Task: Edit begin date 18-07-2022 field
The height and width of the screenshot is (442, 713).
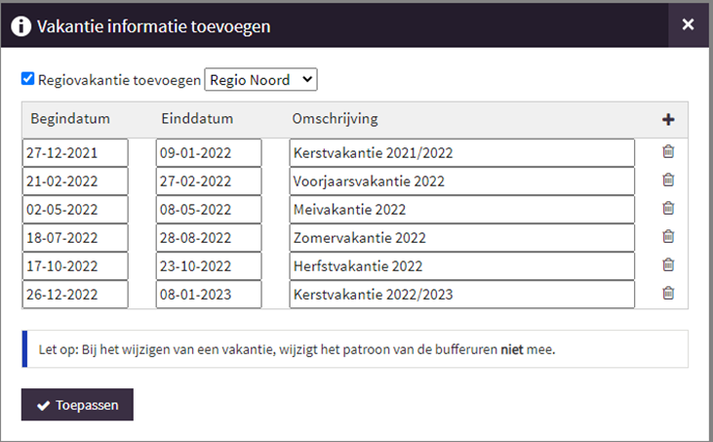Action: 75,237
